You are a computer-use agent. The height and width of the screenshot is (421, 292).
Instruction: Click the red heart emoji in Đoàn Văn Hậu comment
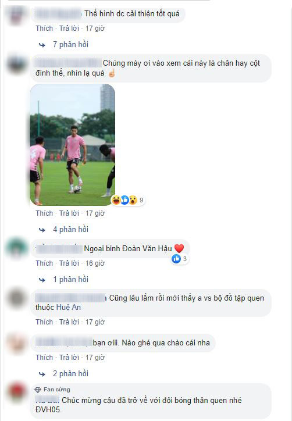[x=179, y=248]
